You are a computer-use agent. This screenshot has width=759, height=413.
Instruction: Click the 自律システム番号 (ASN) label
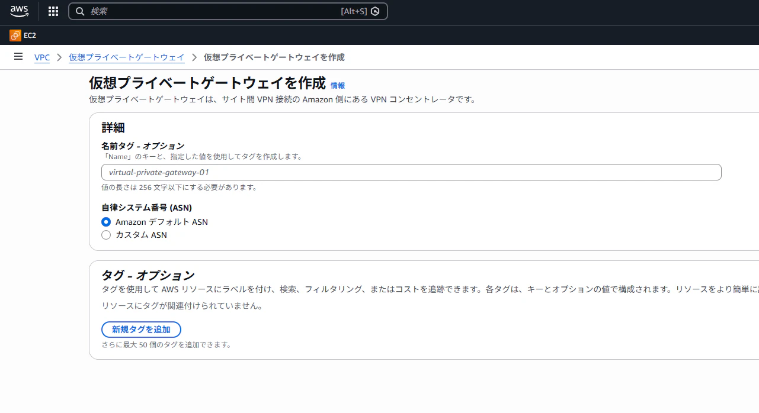(146, 208)
